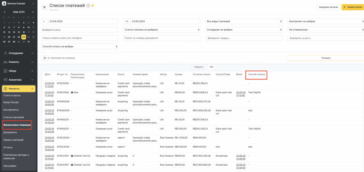Click the R$-1.550,00 amount cell
This screenshot has height=172, width=364.
[181, 137]
